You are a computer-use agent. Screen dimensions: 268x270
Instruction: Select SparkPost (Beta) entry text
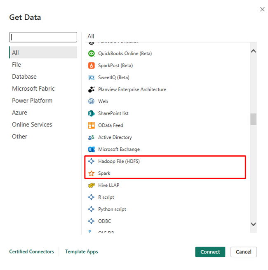point(115,66)
